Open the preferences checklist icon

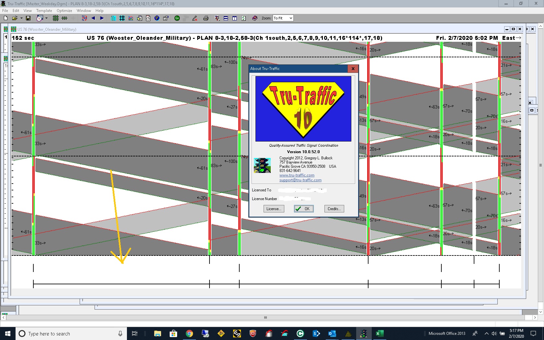pos(165,18)
